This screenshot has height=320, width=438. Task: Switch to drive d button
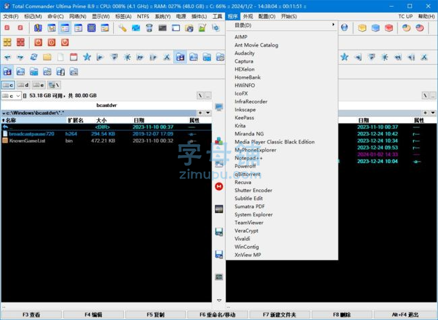[x=23, y=85]
